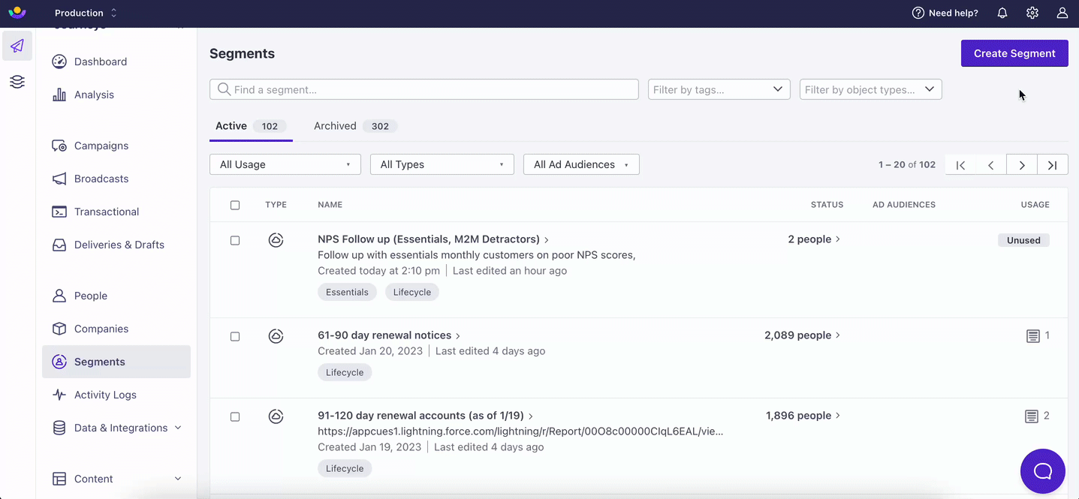Click the Content layout icon
Screen dimensions: 1079x499
(59, 479)
